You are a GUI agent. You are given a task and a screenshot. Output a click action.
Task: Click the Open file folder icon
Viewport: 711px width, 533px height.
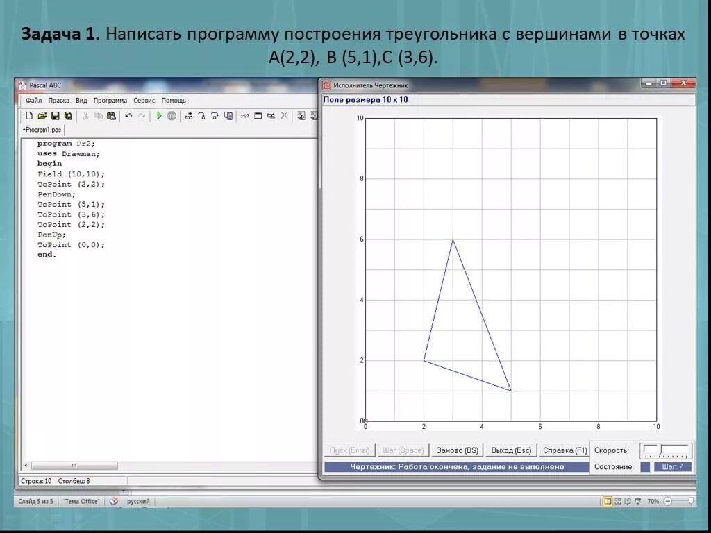[42, 116]
